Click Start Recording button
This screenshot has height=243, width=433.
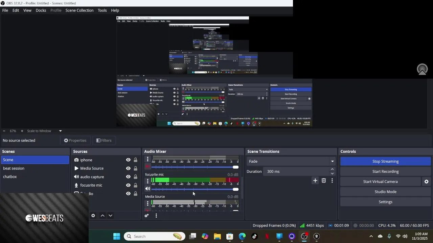pos(385,171)
